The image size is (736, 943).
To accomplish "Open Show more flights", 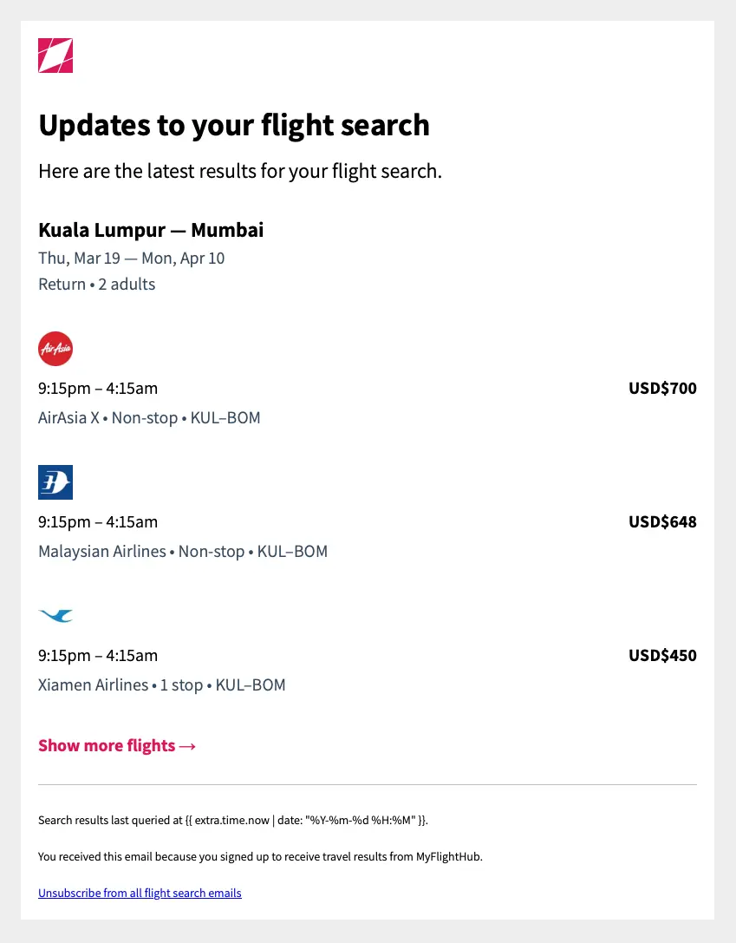I will 107,744.
